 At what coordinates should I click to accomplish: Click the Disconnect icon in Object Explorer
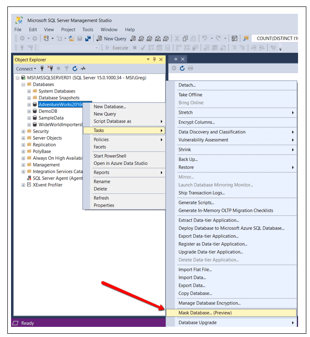(51, 69)
